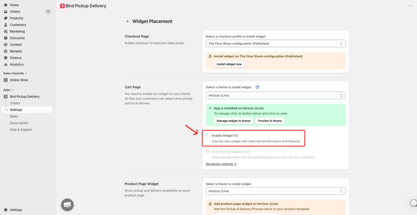
Task: Click the blue help icon near theme selector
Action: 257,87
